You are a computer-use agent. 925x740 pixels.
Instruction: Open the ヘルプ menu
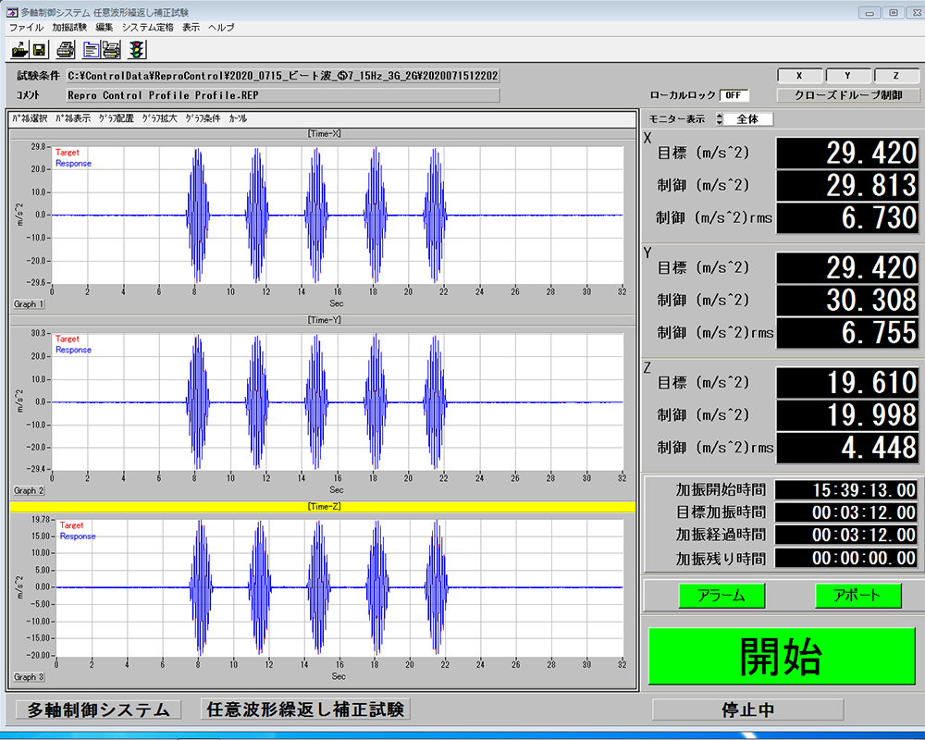(221, 27)
